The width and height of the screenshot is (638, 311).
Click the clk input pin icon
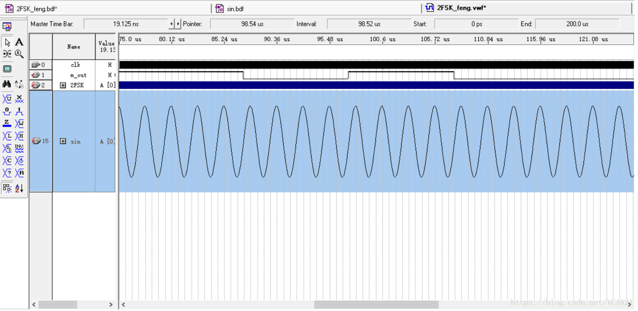pos(35,65)
